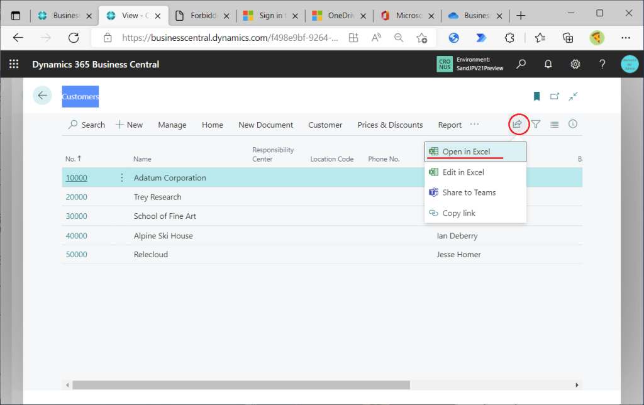
Task: Select Jesse Homer contact cell
Action: click(x=458, y=254)
